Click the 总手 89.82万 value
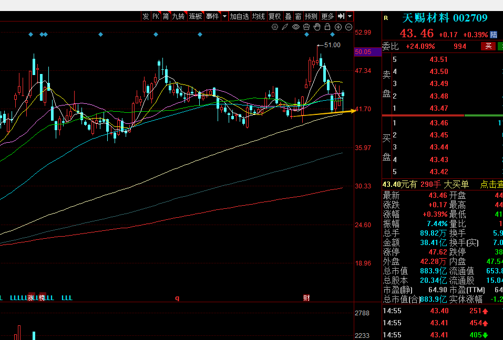503x340 pixels. pos(433,233)
